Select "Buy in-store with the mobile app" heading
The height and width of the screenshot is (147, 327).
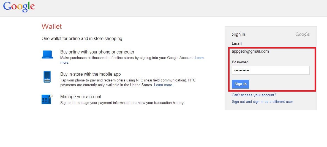point(90,74)
